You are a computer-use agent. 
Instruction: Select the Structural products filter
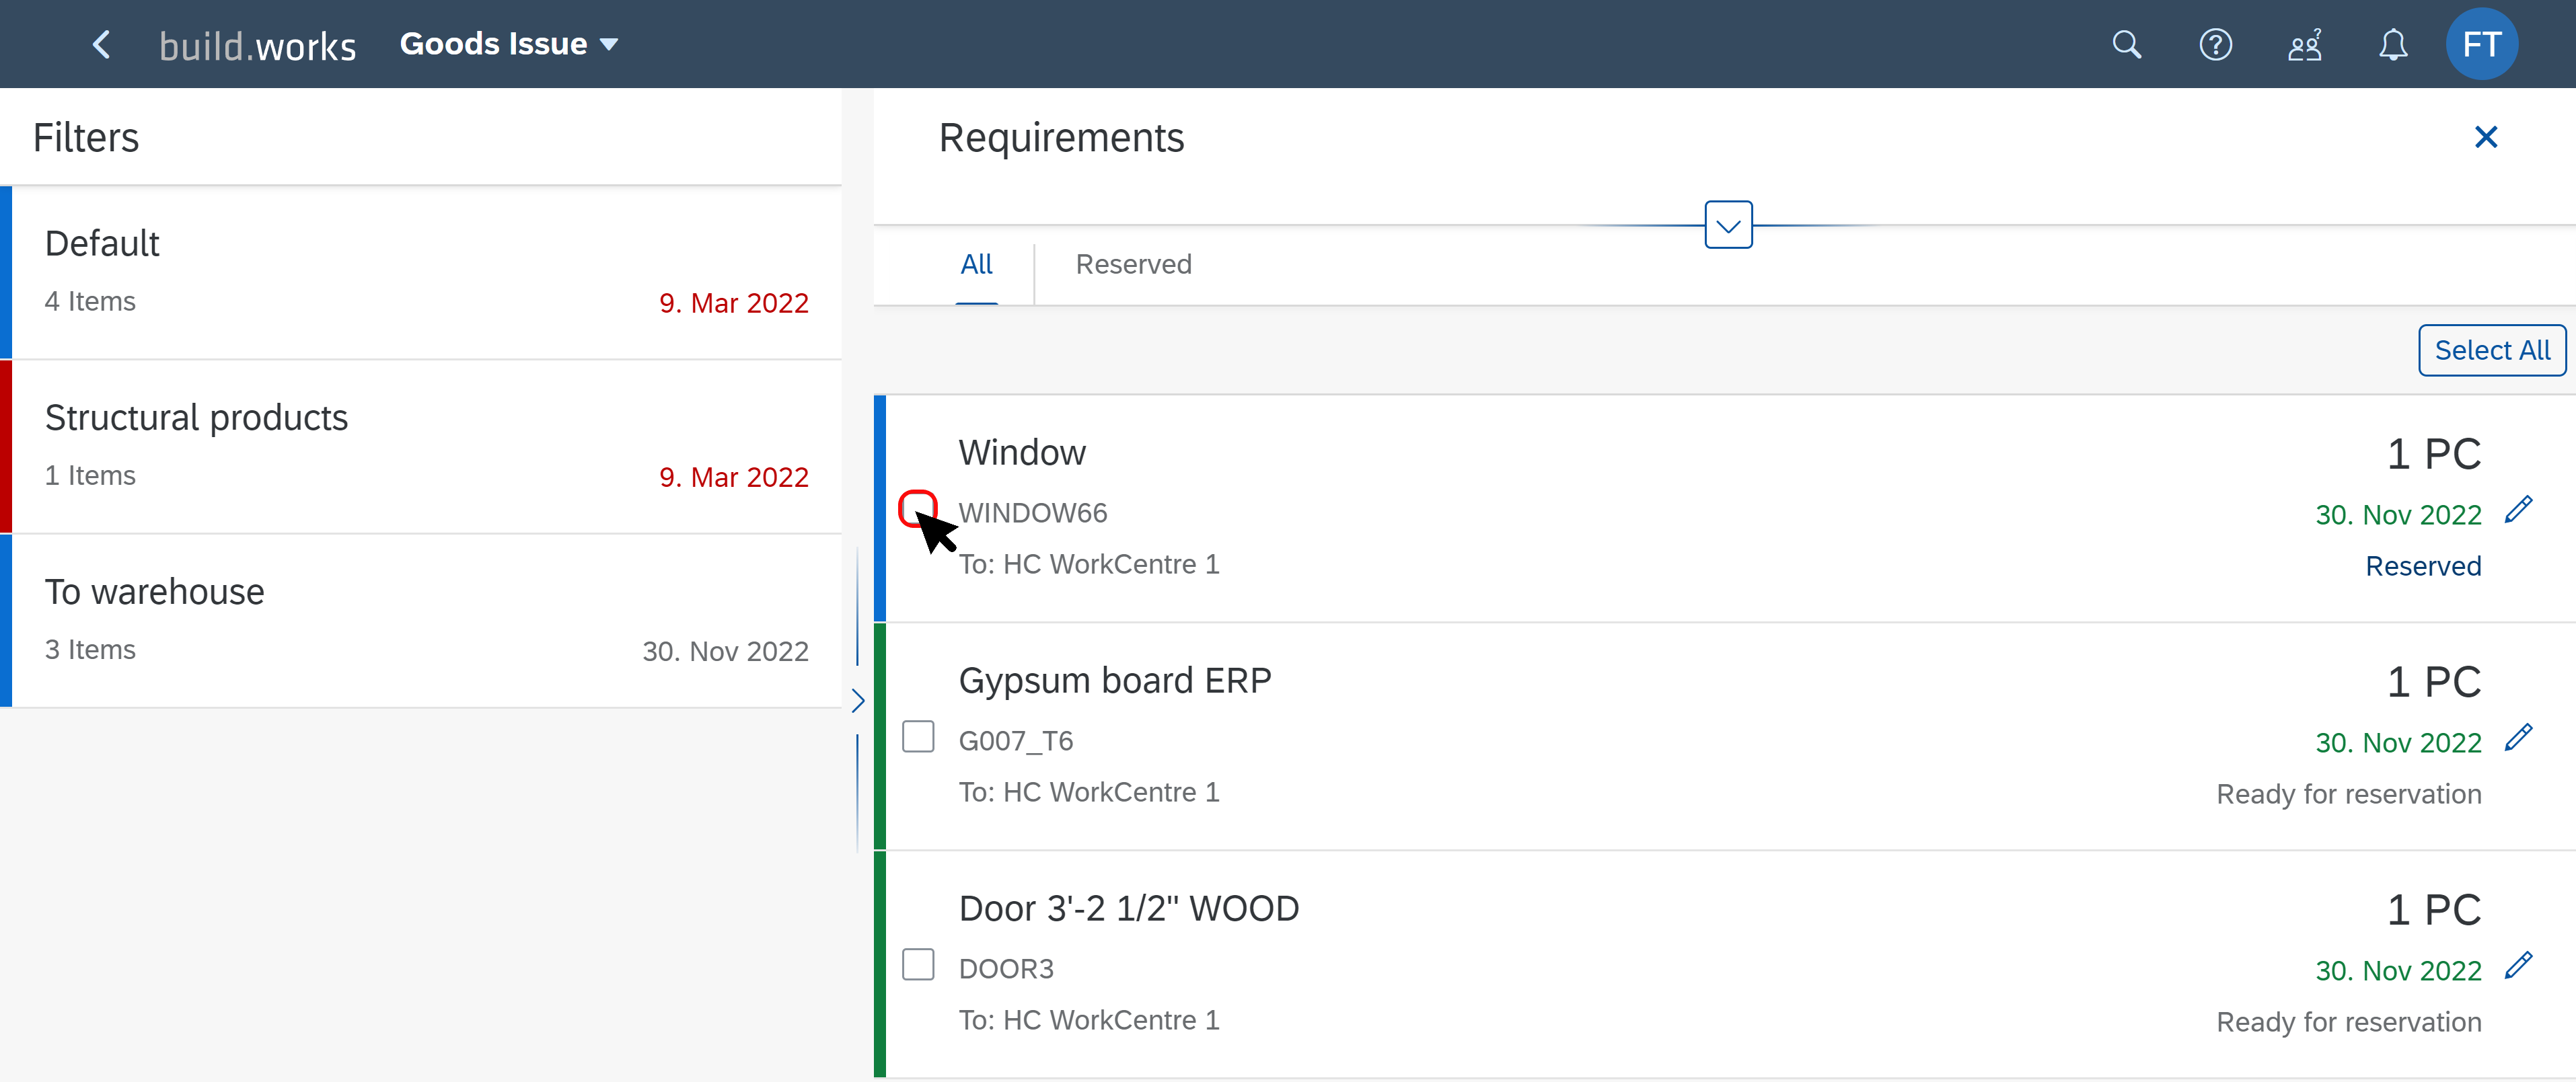click(x=421, y=446)
